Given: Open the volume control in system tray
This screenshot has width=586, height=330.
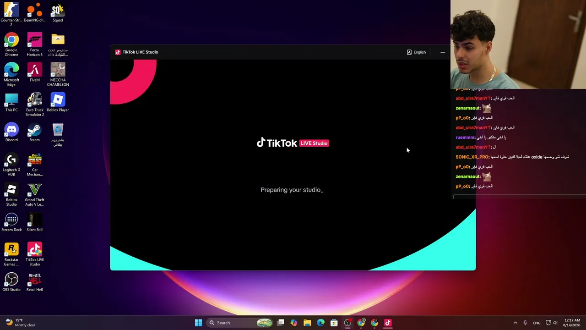Looking at the screenshot, I should tap(555, 323).
